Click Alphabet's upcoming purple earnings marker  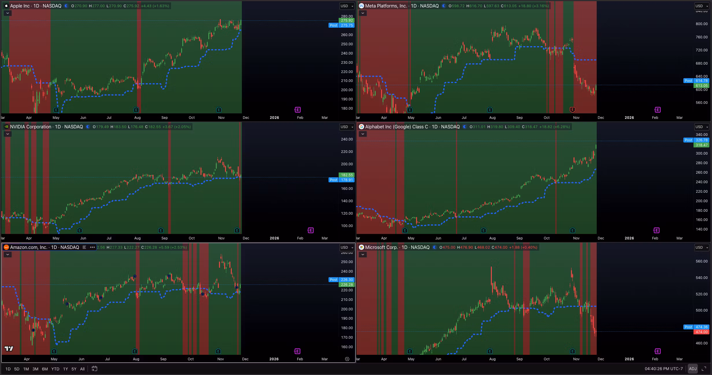click(657, 230)
